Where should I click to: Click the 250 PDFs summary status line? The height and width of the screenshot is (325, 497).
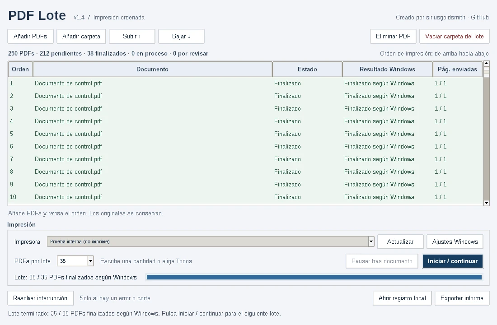pyautogui.click(x=108, y=54)
